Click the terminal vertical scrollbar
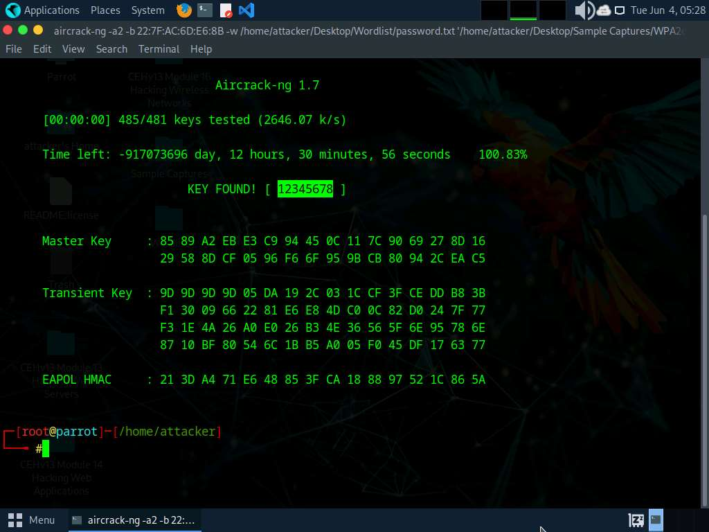 click(704, 277)
